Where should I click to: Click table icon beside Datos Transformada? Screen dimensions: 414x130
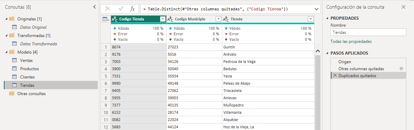[x=15, y=44]
